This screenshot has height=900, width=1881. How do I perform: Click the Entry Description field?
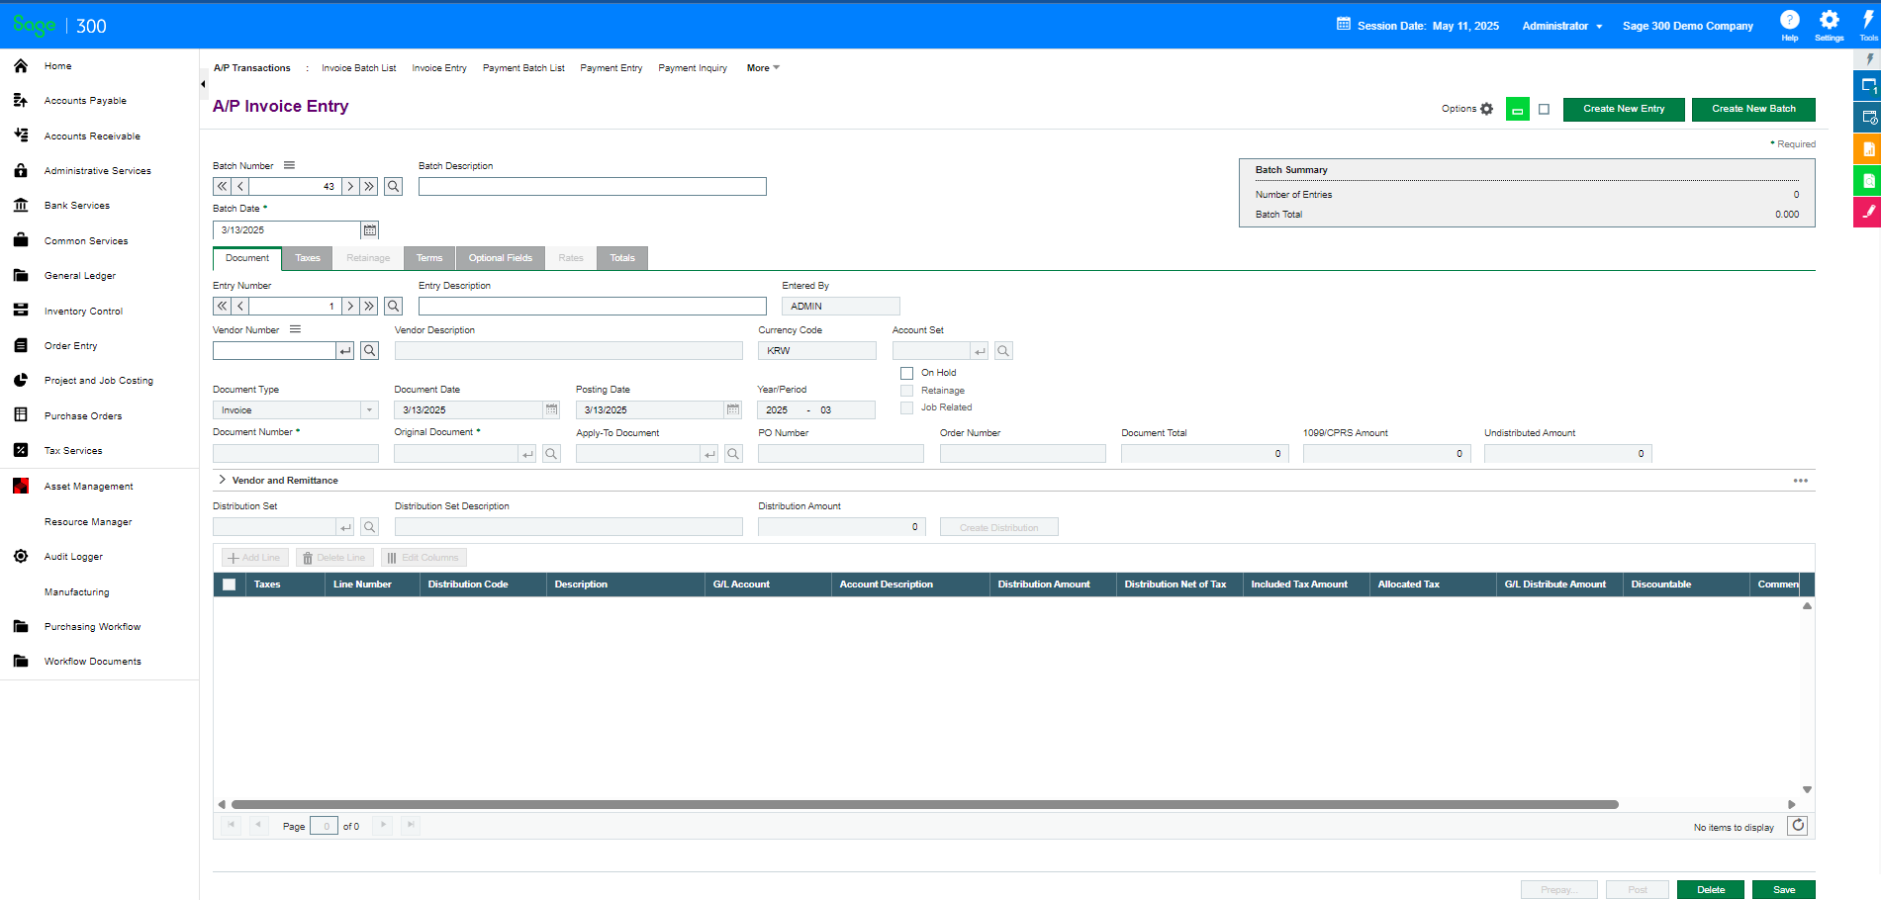click(593, 307)
